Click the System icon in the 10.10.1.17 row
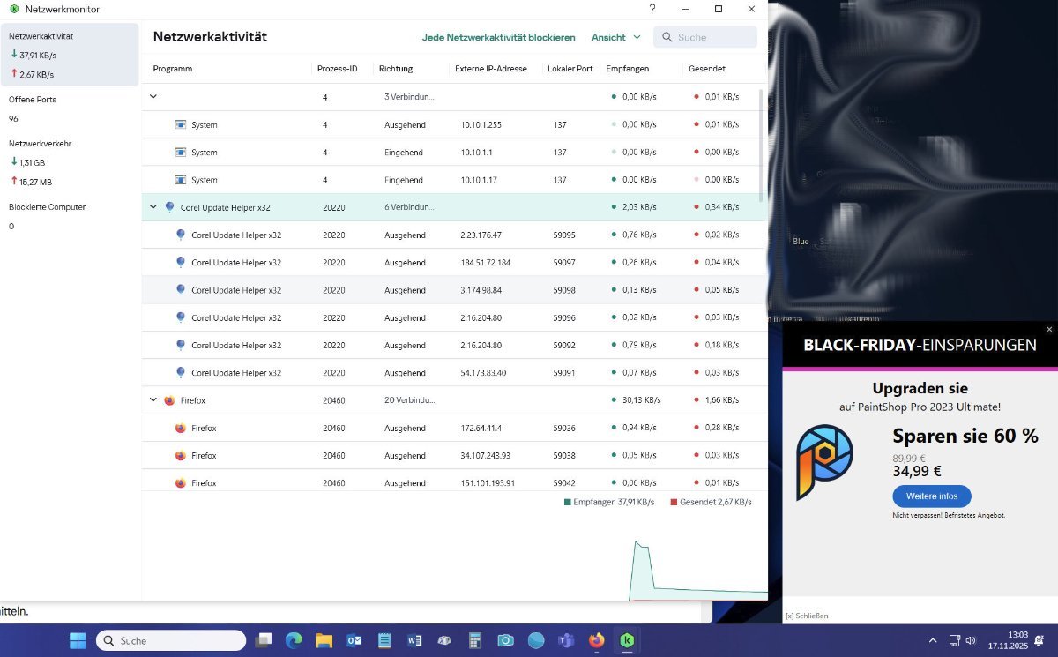 click(x=181, y=180)
